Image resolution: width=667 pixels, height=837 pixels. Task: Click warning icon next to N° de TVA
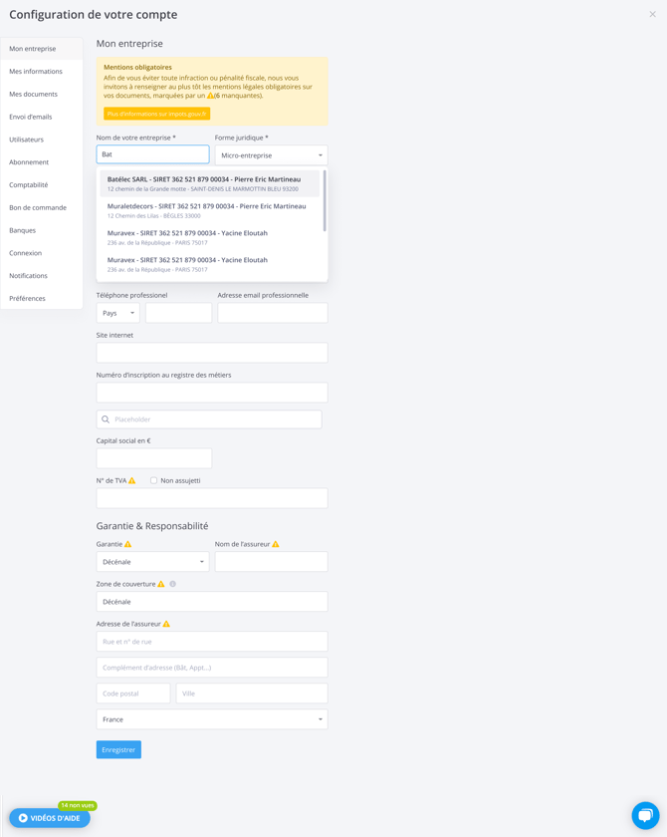[132, 480]
